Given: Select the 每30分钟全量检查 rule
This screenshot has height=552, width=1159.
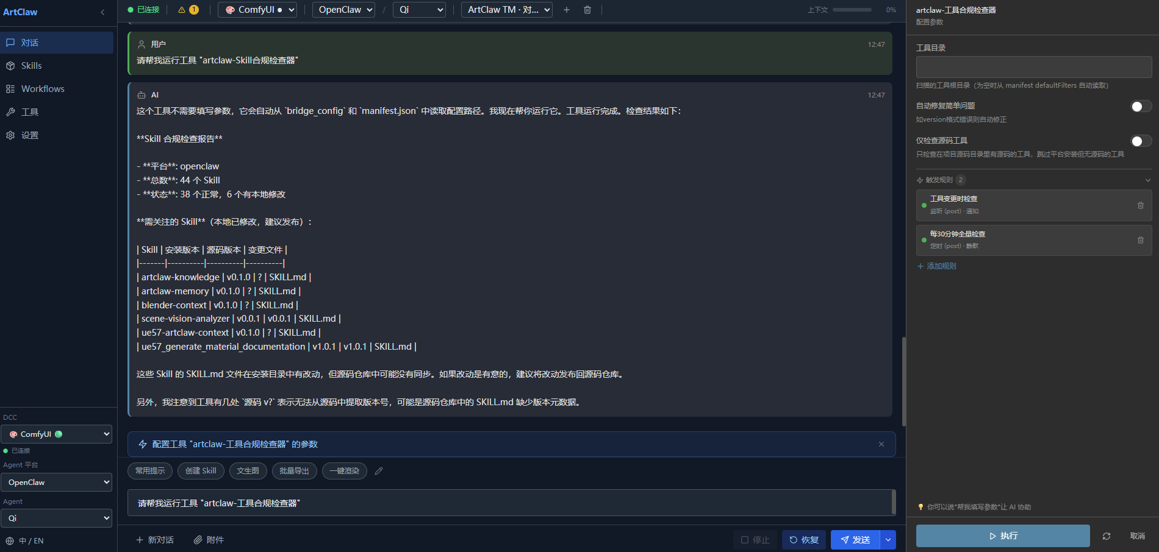Looking at the screenshot, I should [1034, 240].
